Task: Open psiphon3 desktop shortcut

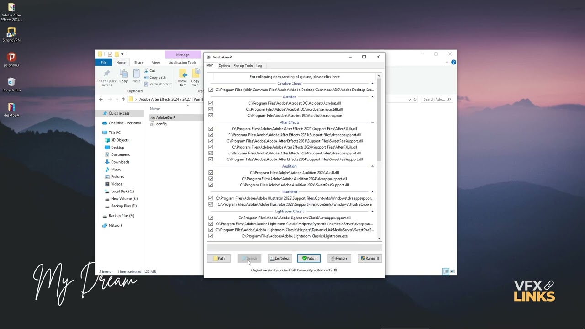Action: (11, 60)
